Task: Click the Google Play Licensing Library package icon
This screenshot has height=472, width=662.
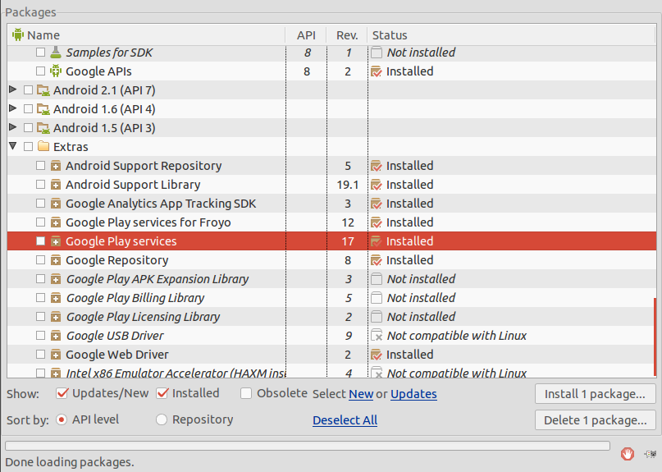Action: (56, 317)
